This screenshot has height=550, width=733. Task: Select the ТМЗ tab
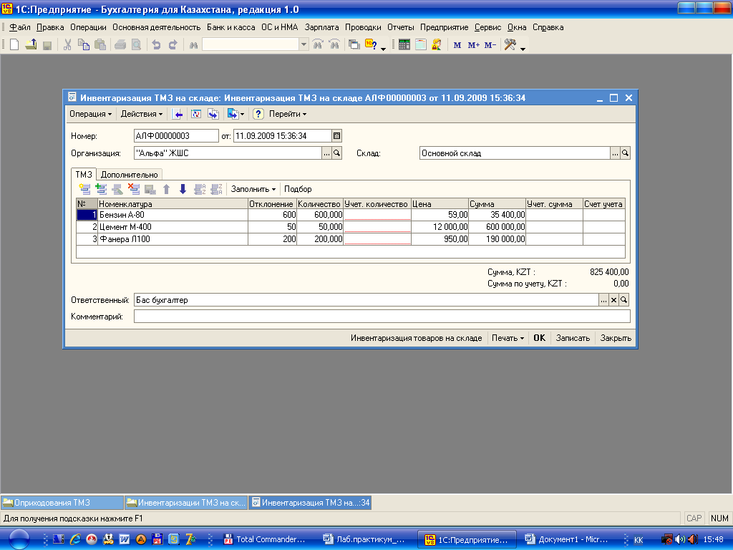[84, 174]
